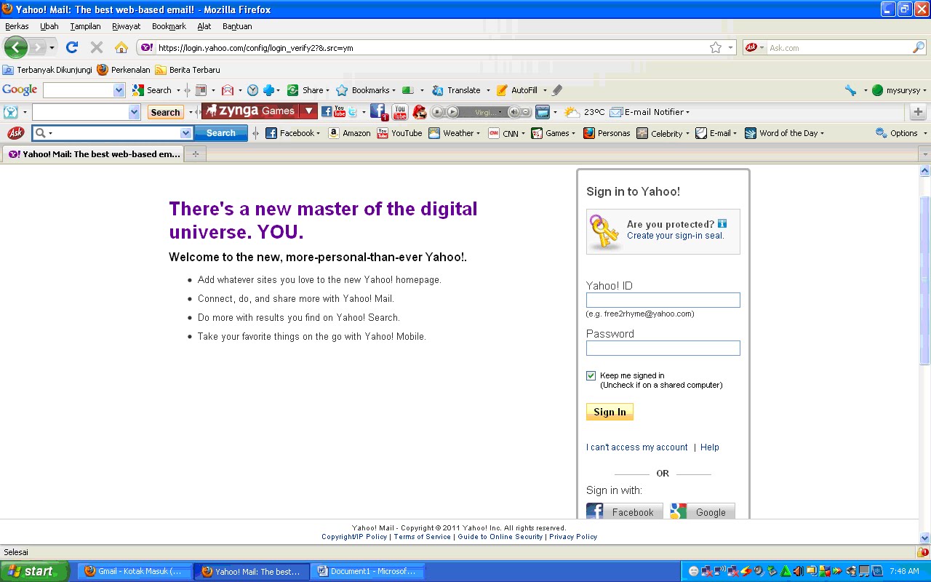Image resolution: width=931 pixels, height=582 pixels.
Task: Open the Bookmark menu in menu bar
Action: tap(169, 26)
